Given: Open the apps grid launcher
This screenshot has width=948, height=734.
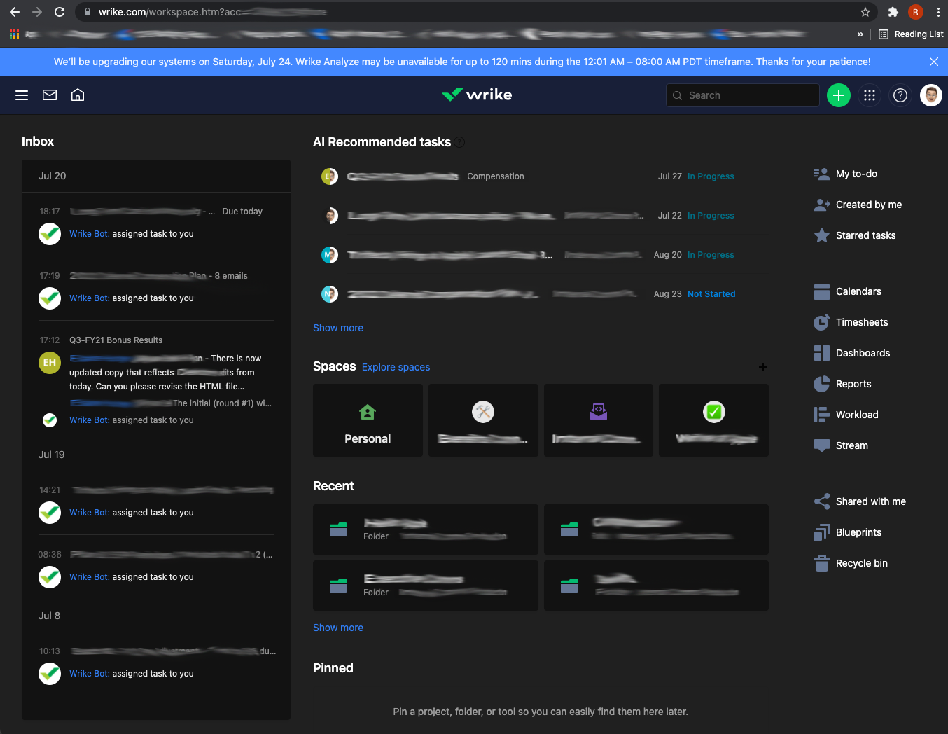Looking at the screenshot, I should point(870,95).
